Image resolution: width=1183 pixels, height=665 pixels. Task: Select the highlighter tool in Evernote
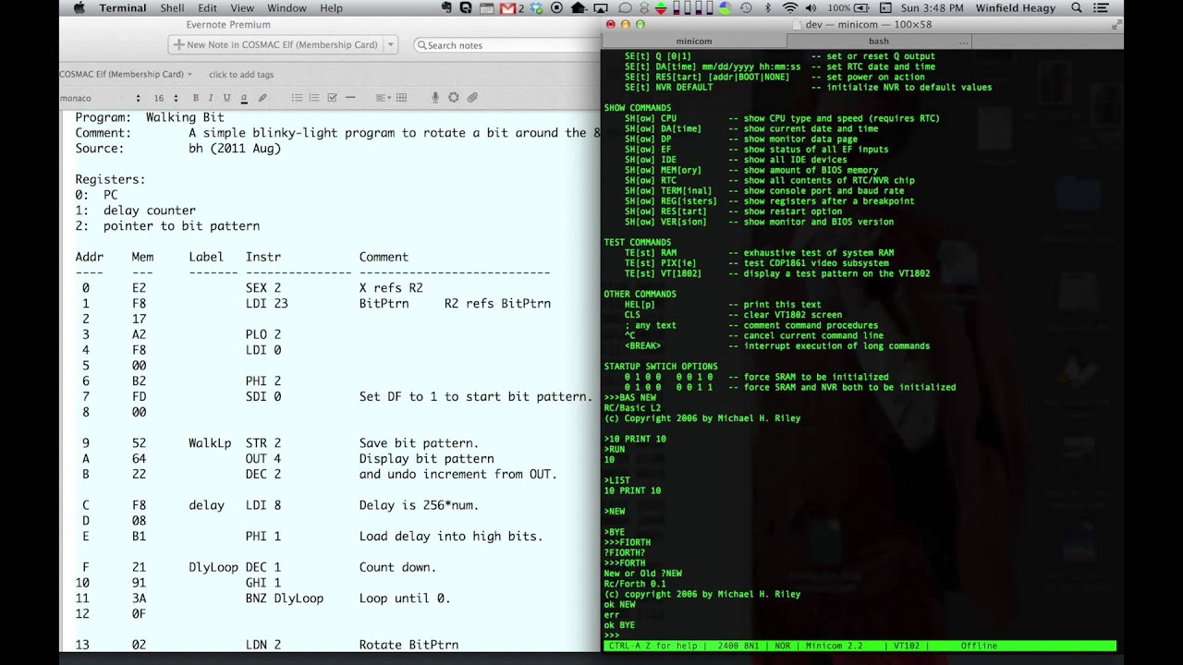point(262,98)
